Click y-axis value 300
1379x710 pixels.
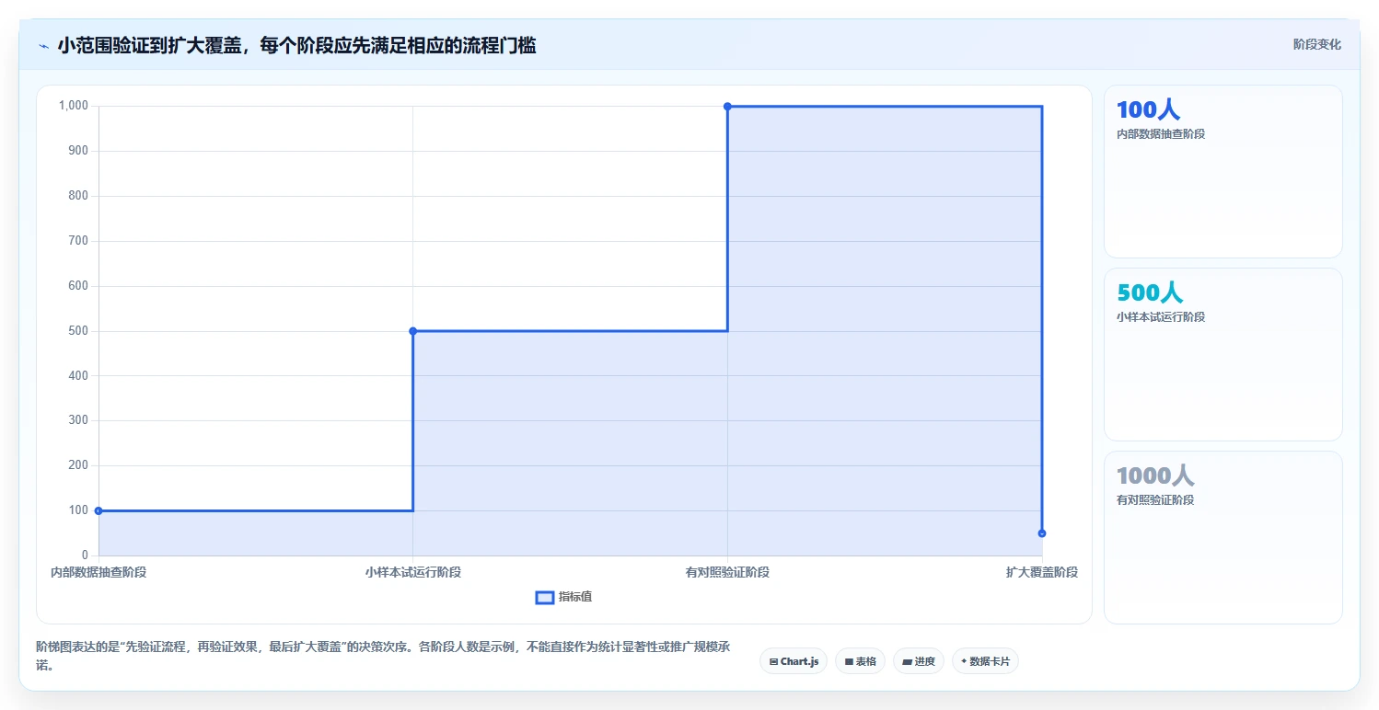pos(79,420)
